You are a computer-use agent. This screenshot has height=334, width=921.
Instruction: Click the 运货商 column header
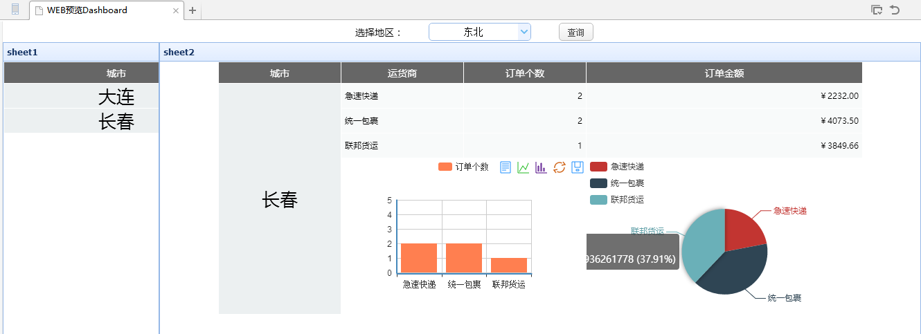pyautogui.click(x=402, y=73)
